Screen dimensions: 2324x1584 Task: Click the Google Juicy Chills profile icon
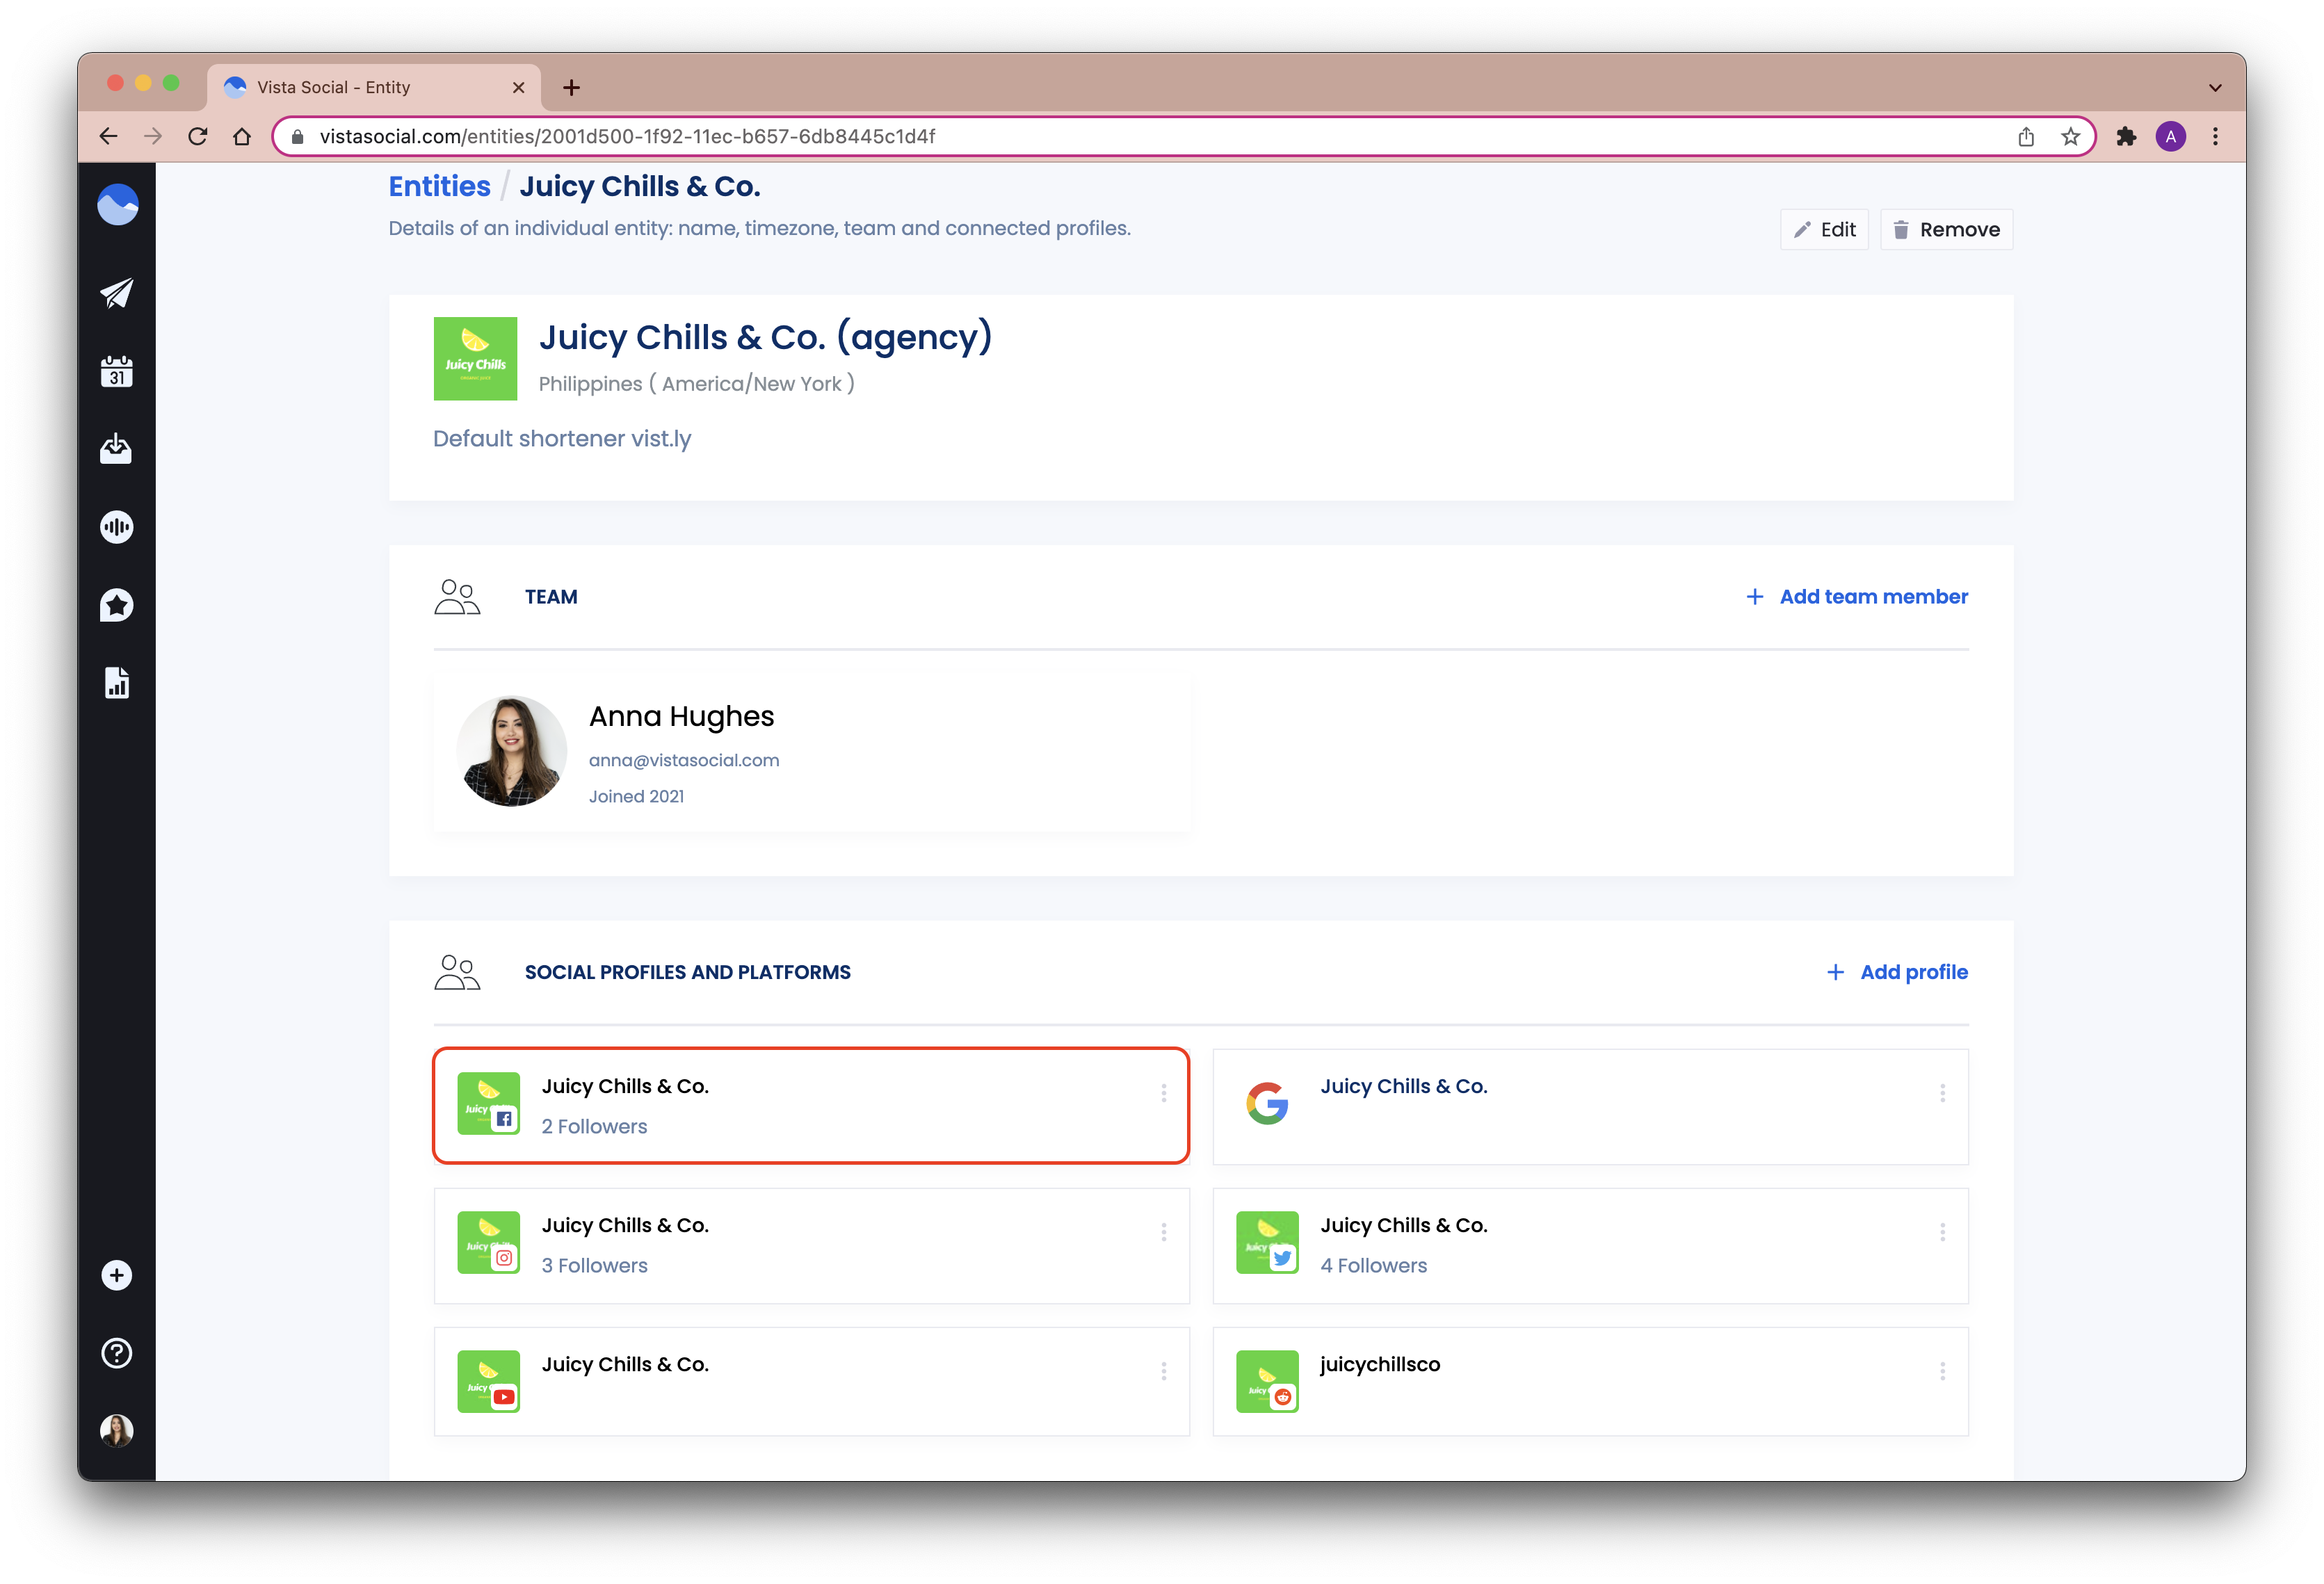1267,1103
